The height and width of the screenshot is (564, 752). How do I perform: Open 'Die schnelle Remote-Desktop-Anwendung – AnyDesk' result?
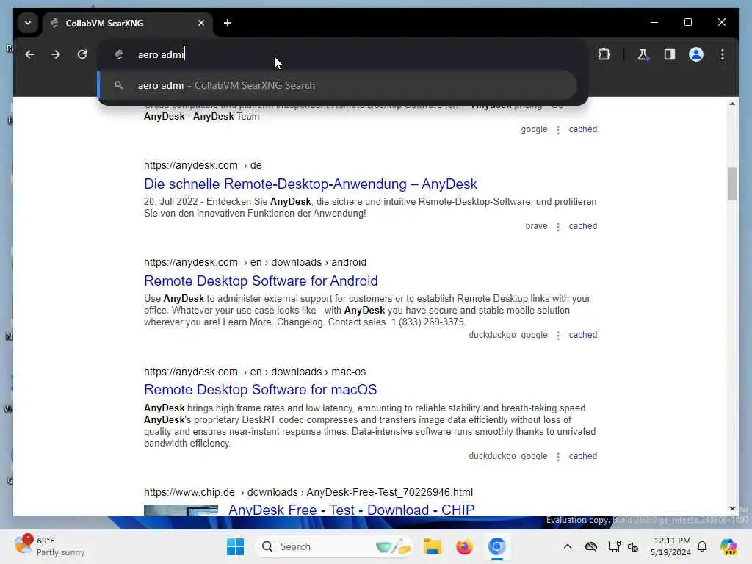point(311,184)
